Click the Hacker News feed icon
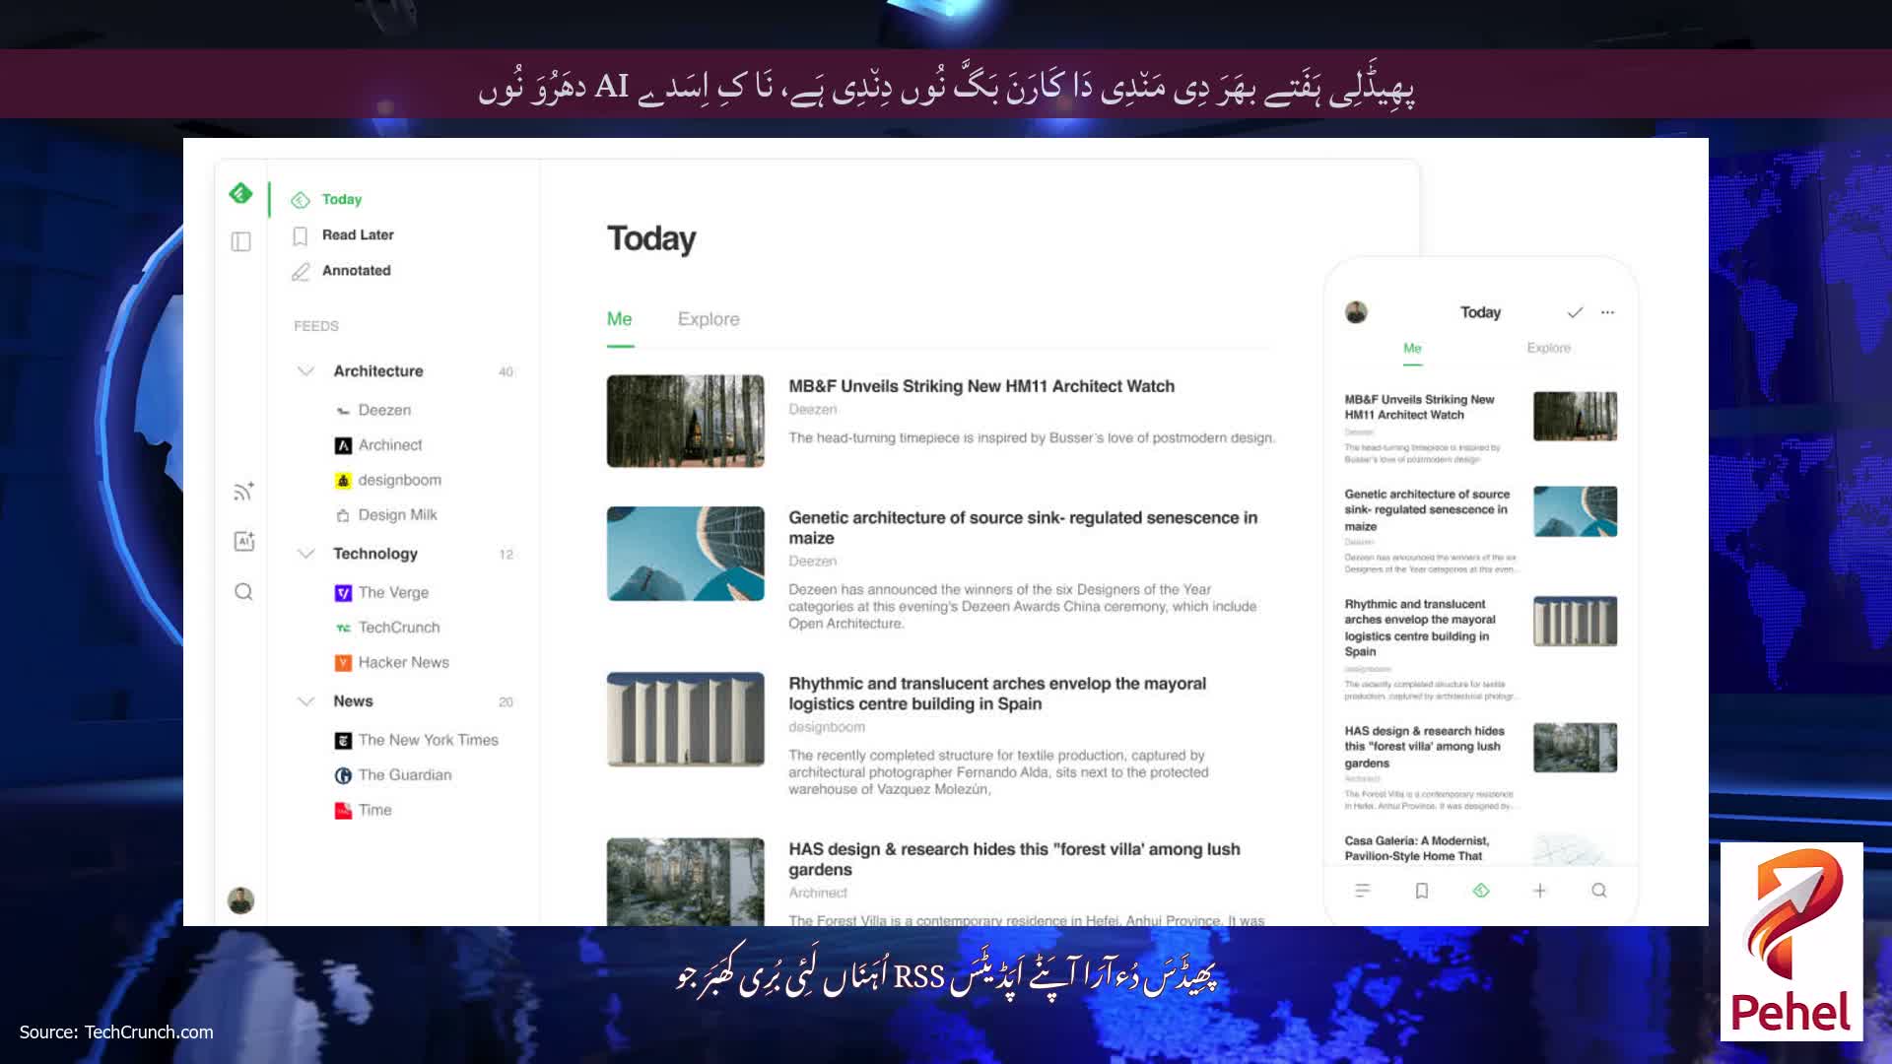Image resolution: width=1892 pixels, height=1064 pixels. (x=343, y=663)
